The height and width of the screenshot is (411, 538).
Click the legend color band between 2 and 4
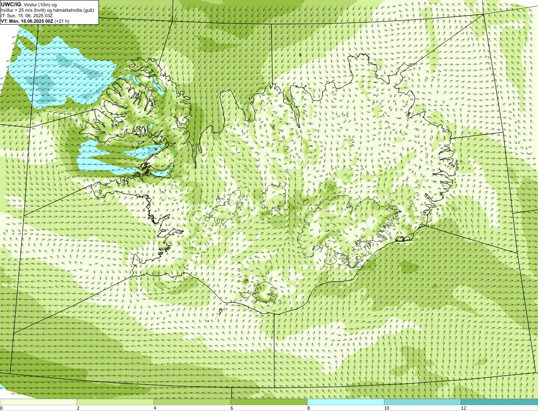click(115, 402)
